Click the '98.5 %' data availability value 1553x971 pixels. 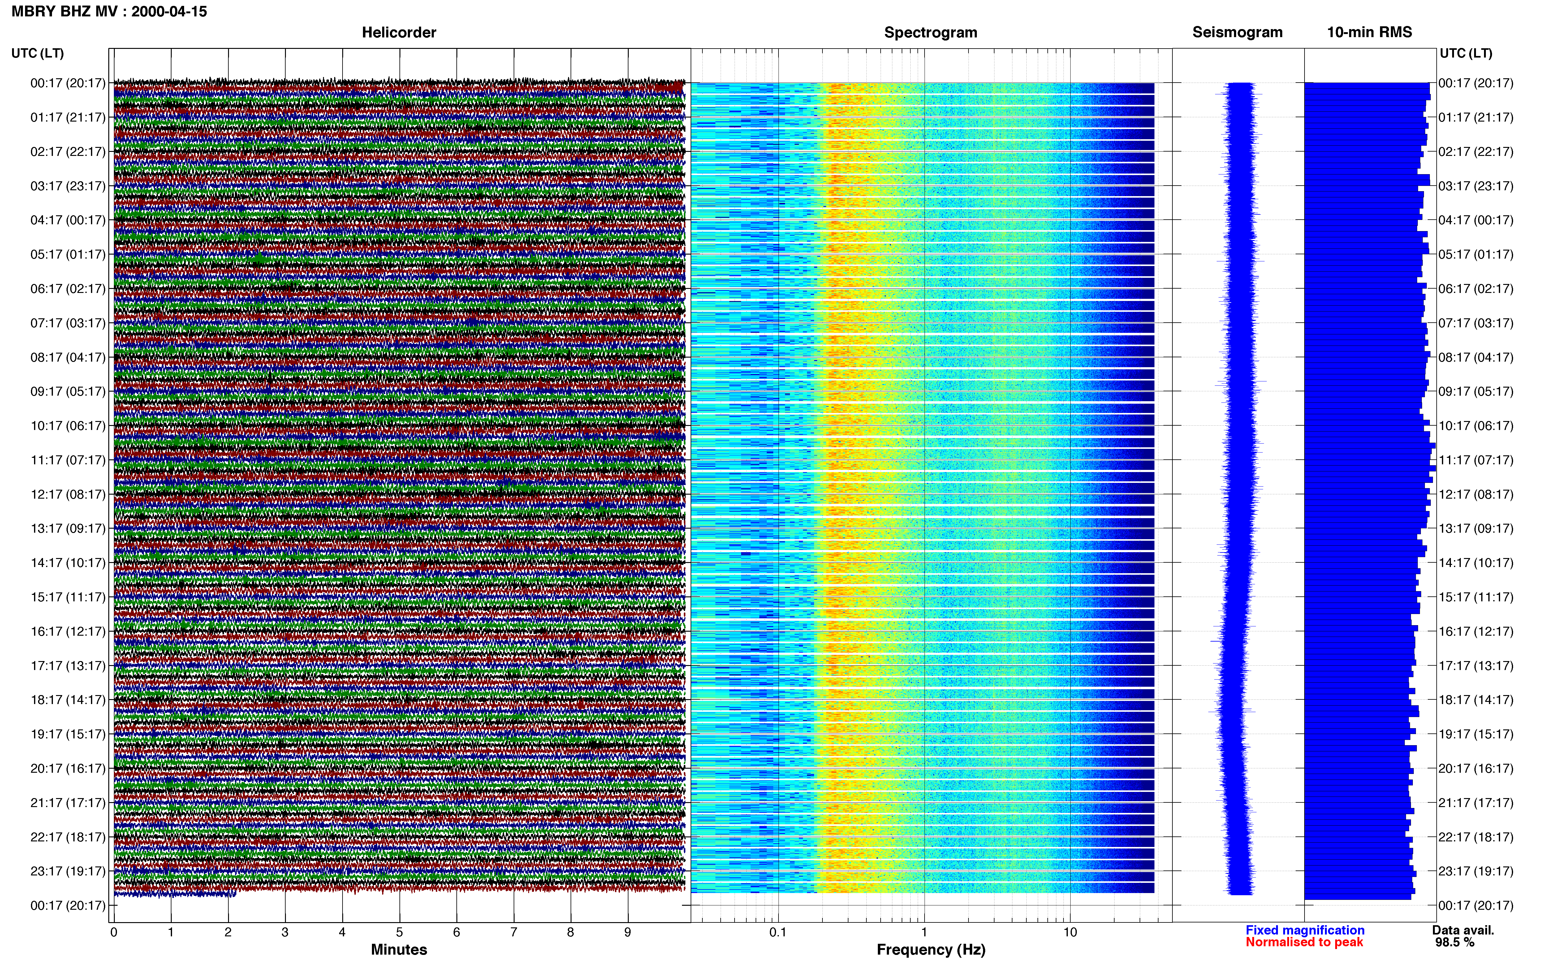click(1455, 942)
